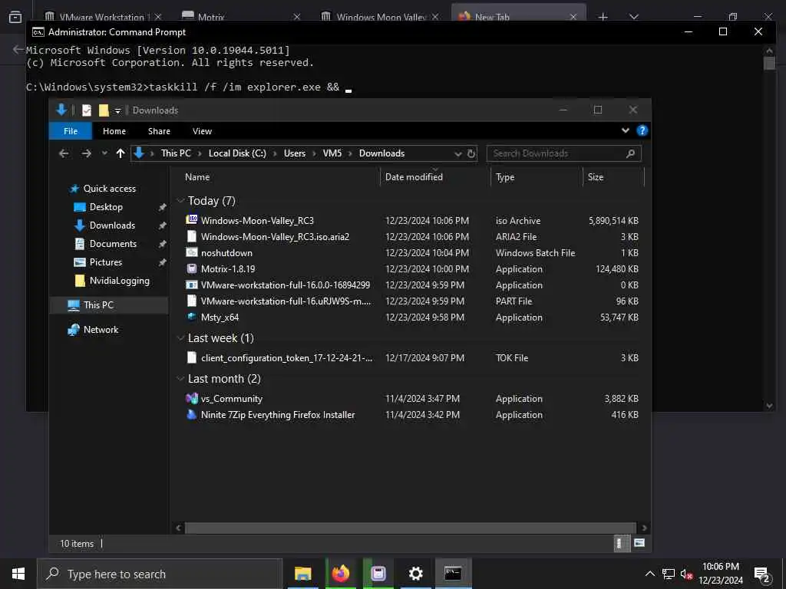Go up one folder level
786x589 pixels.
click(121, 153)
